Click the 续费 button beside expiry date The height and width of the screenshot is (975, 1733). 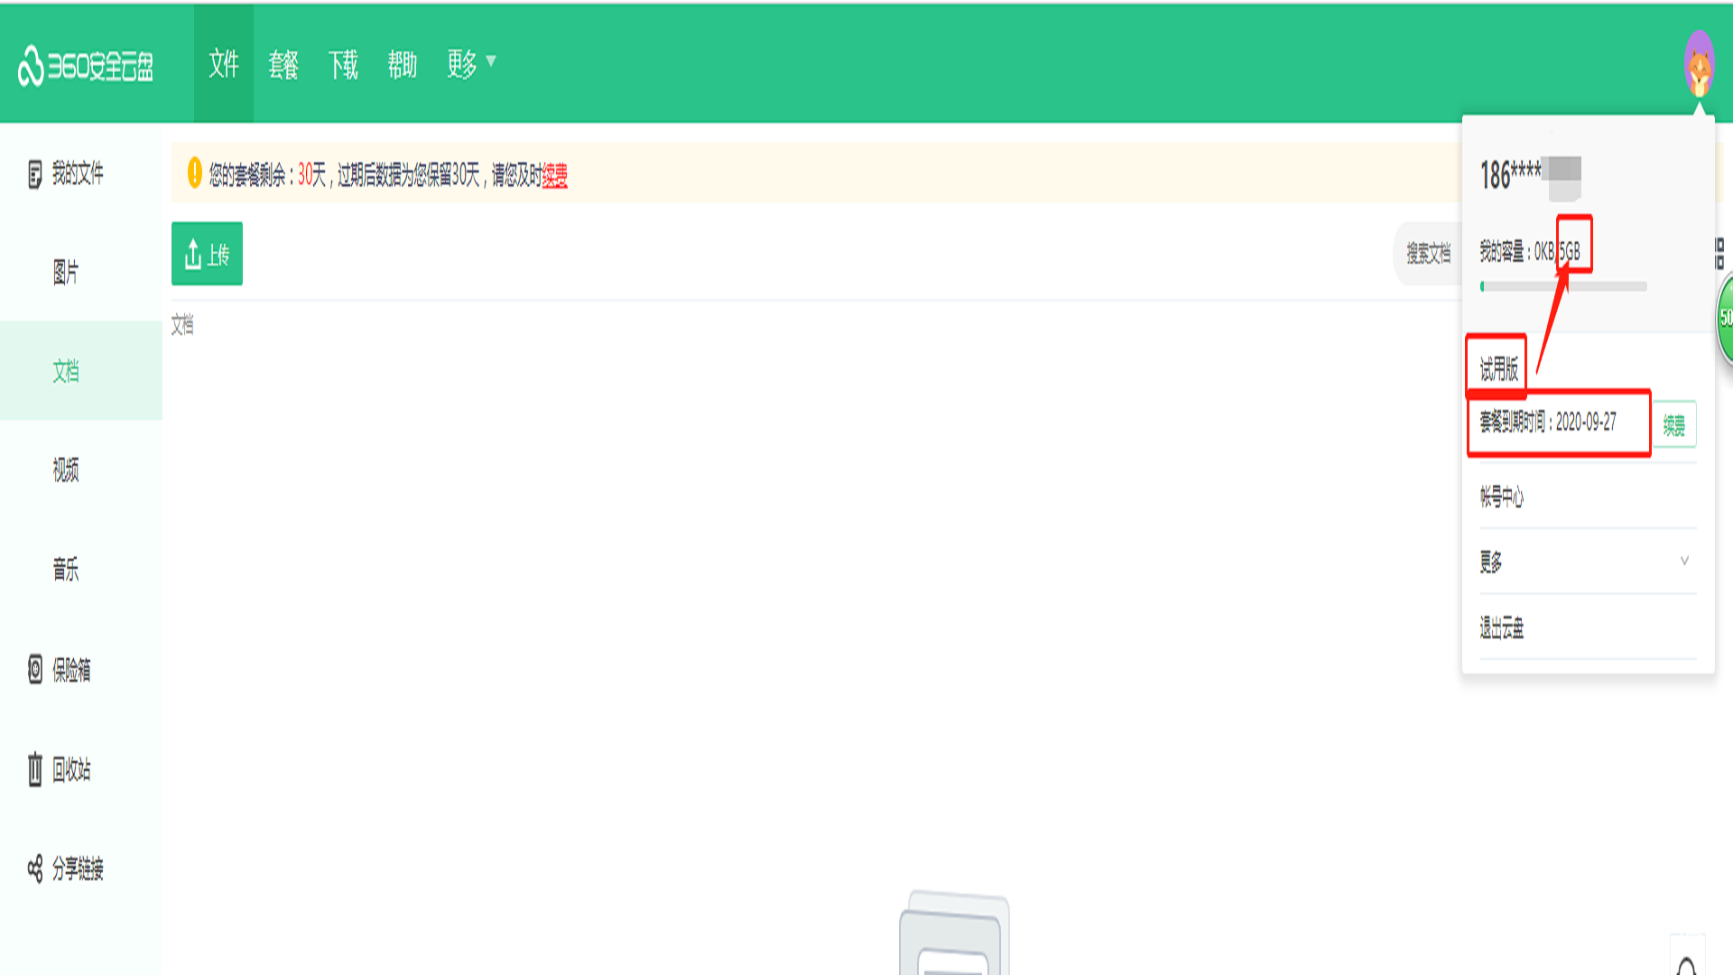click(1674, 424)
